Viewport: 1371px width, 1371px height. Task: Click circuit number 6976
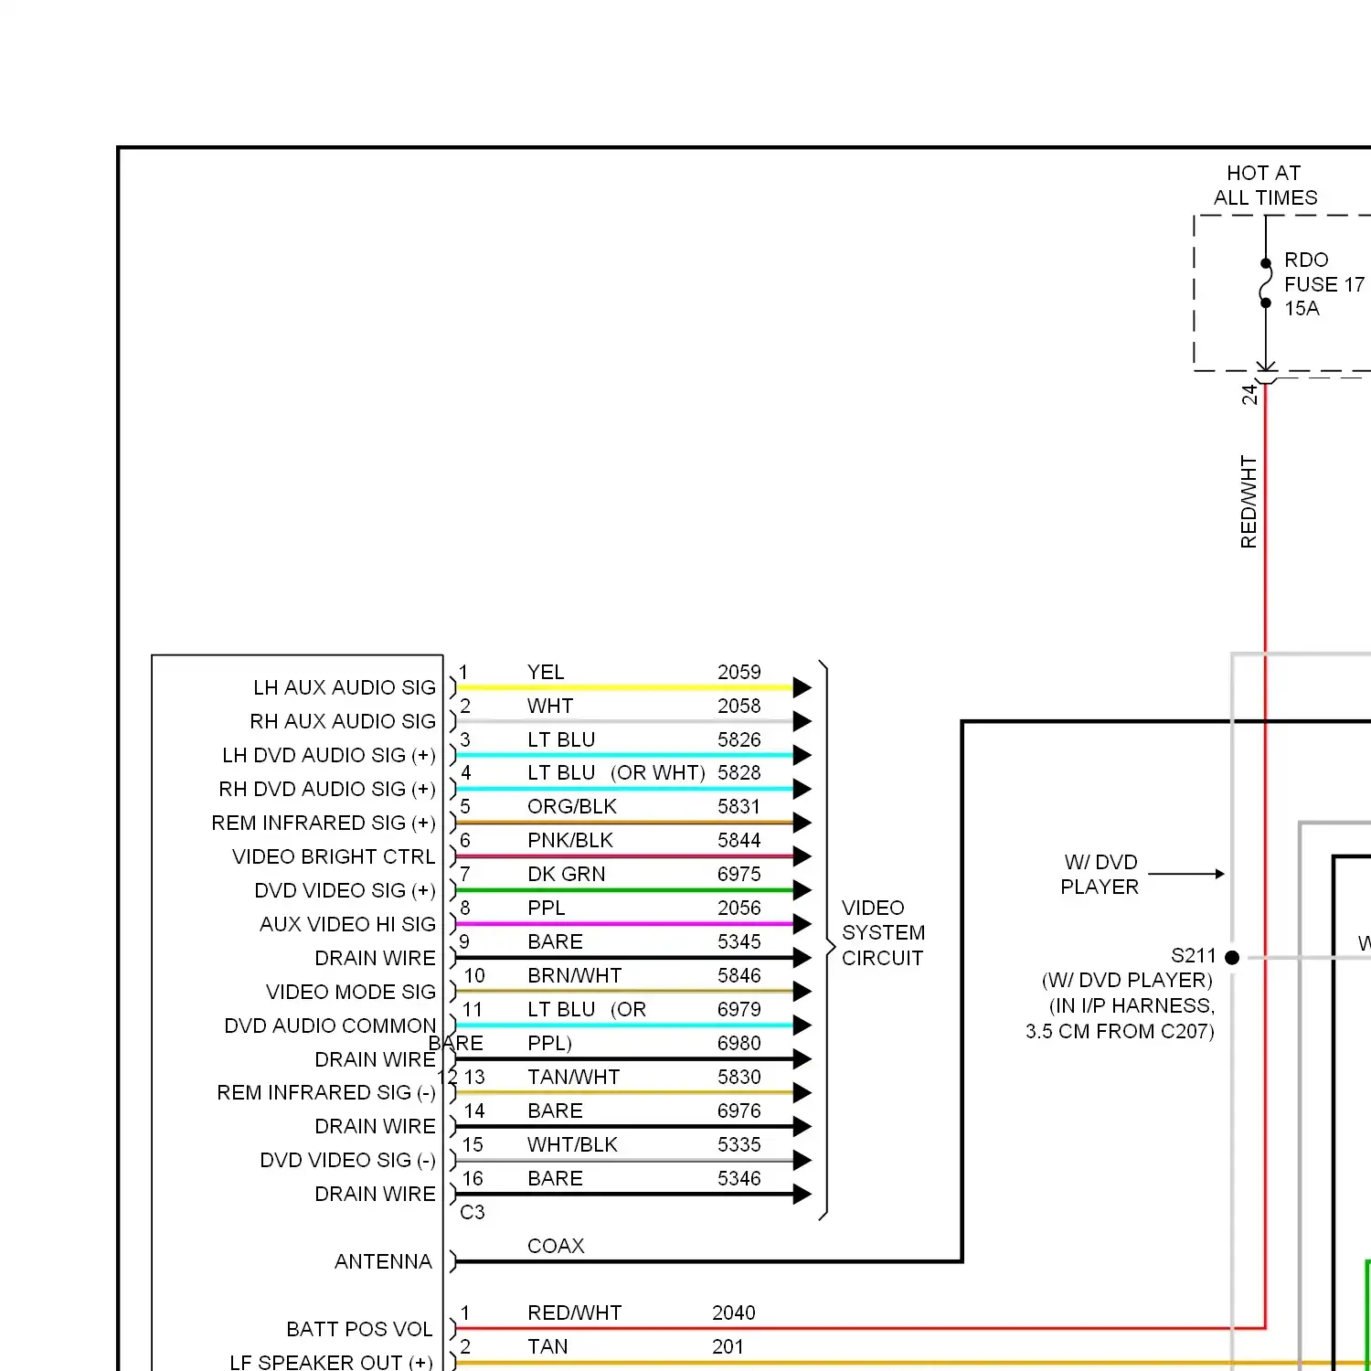739,1111
